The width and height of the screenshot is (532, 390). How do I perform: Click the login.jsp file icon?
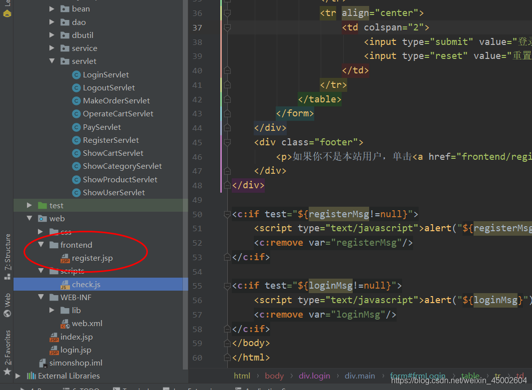(x=54, y=351)
